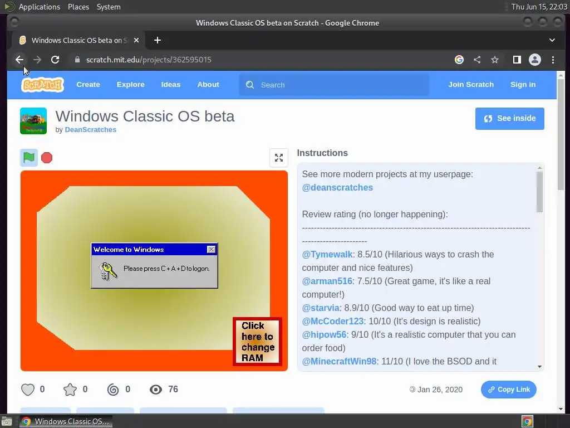
Task: Open @starvia profile link
Action: [x=321, y=308]
